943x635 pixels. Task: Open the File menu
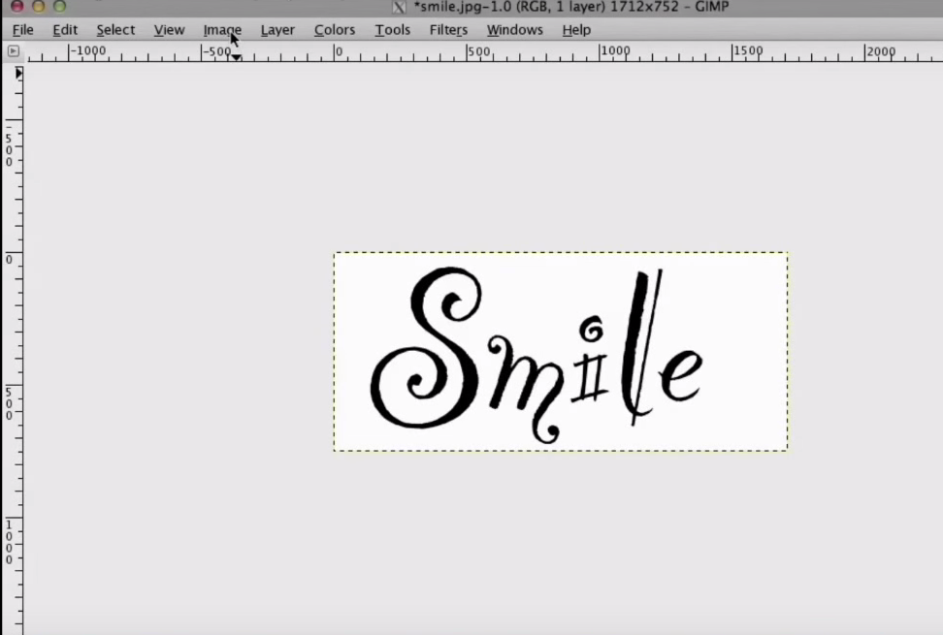click(x=21, y=30)
